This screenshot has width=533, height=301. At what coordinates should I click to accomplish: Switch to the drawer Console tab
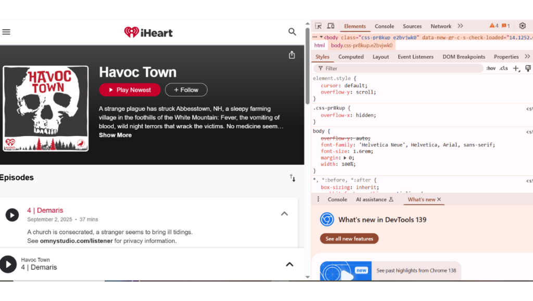tap(337, 200)
